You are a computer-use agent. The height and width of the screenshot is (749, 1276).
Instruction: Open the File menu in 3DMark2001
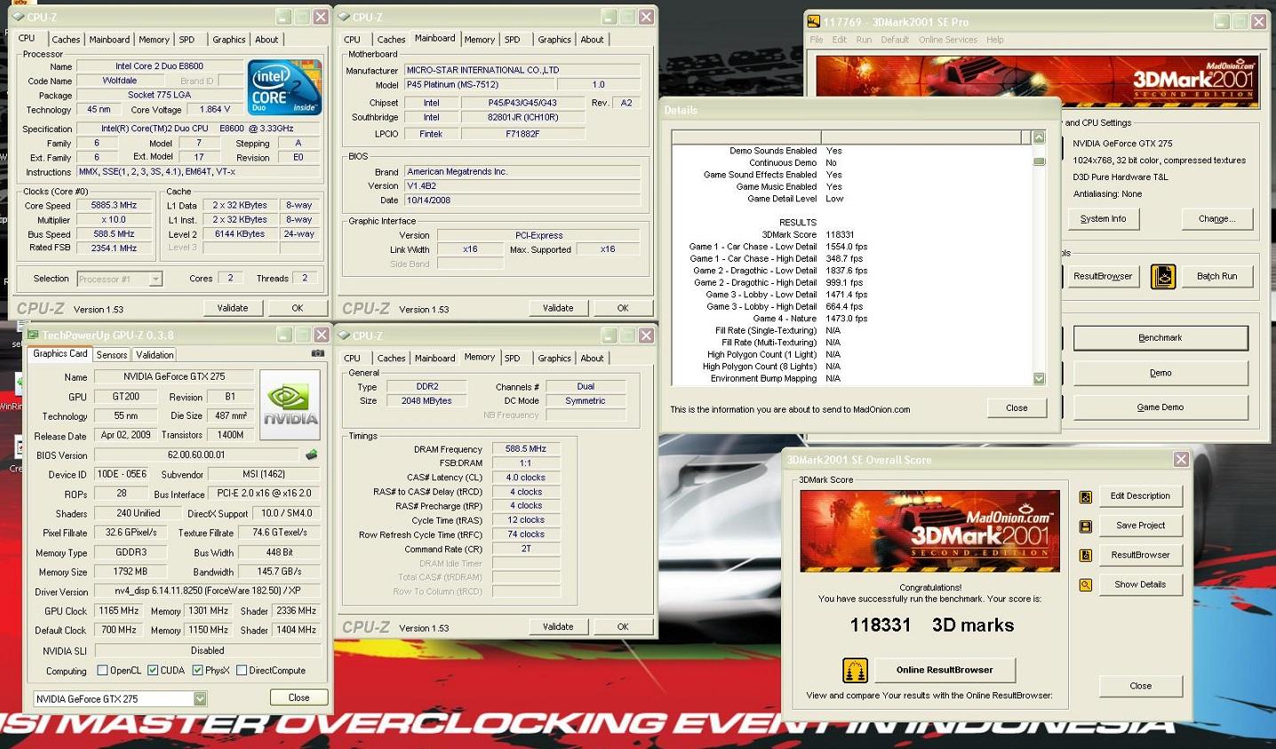point(816,40)
